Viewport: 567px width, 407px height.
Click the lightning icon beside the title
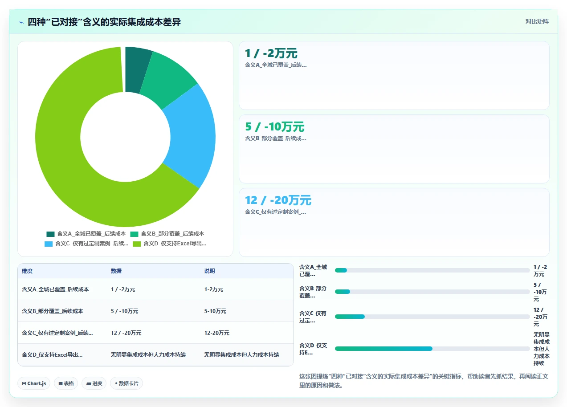click(x=21, y=22)
